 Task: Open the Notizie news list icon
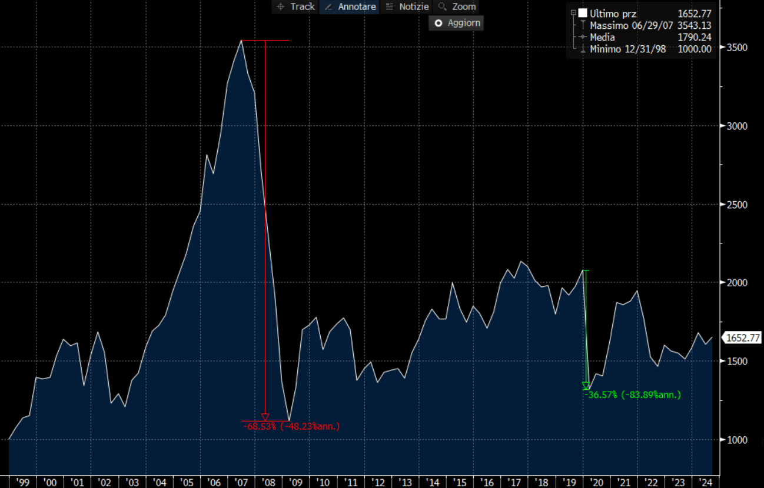point(389,7)
